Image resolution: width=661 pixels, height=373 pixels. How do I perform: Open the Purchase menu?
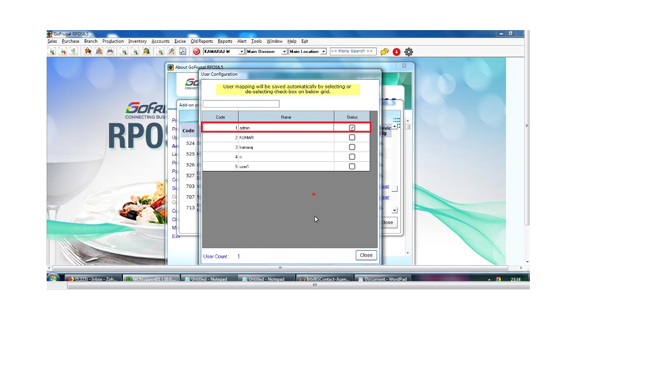[x=70, y=41]
